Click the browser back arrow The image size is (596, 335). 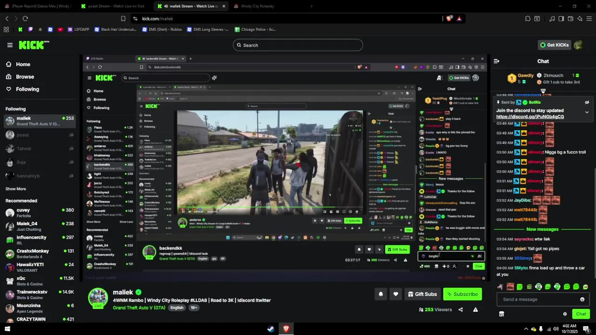[x=7, y=19]
